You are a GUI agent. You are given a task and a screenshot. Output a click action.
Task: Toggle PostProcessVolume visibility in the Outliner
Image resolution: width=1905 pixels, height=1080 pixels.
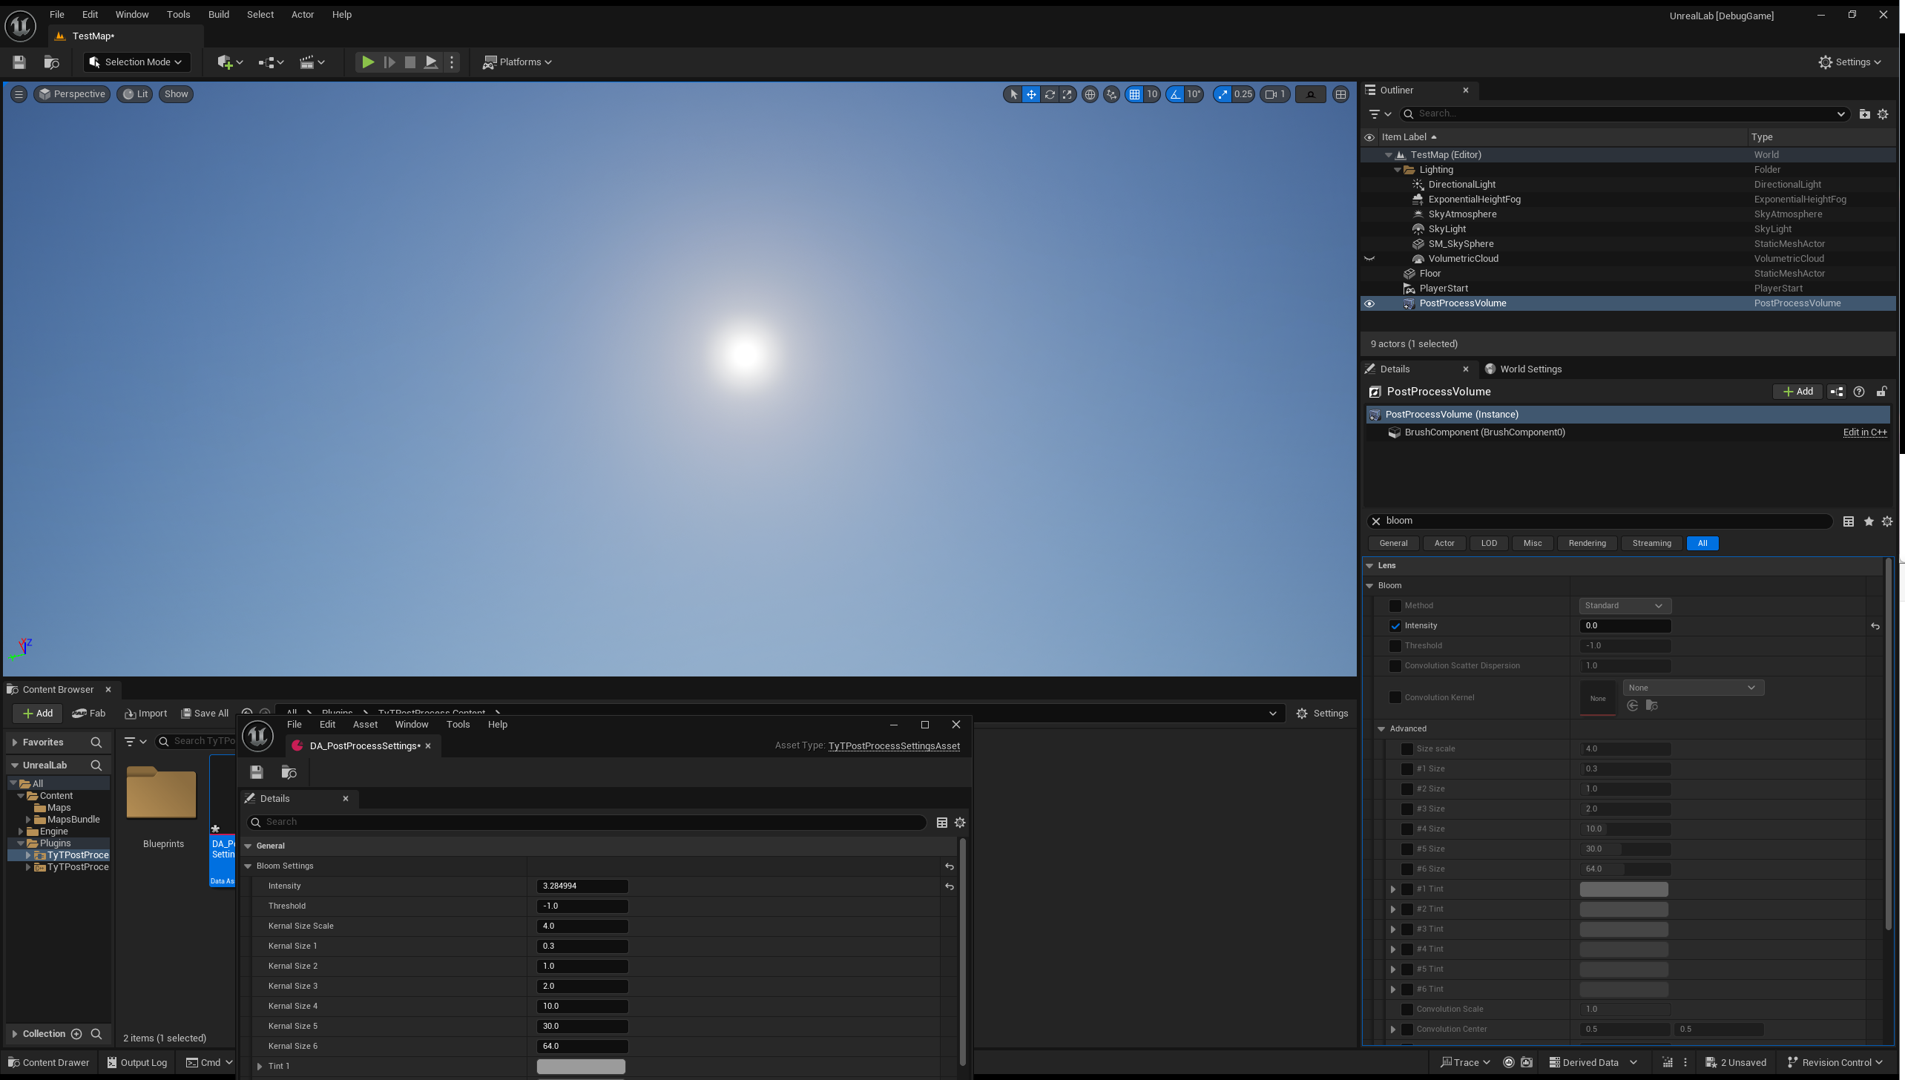coord(1369,303)
